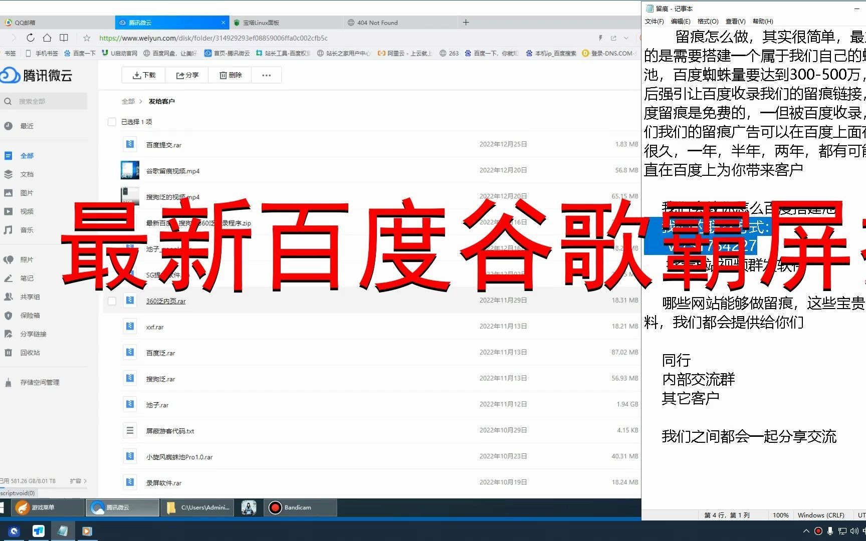Open the more actions ellipsis menu
This screenshot has height=541, width=866.
pos(267,75)
